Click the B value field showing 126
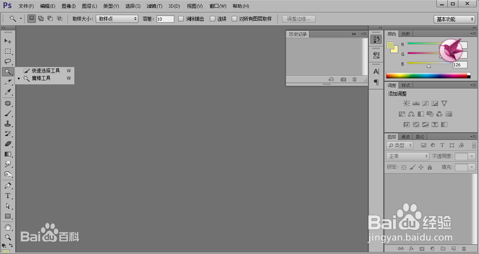Image resolution: width=479 pixels, height=254 pixels. tap(460, 65)
